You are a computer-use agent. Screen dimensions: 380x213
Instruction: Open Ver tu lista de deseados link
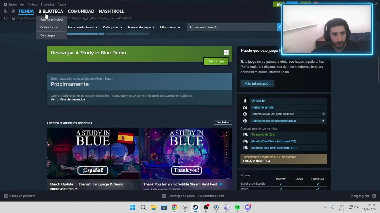[x=68, y=99]
